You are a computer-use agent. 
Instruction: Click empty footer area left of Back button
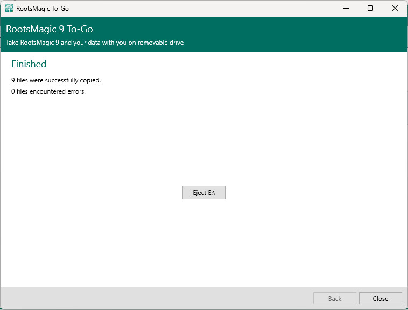coord(161,298)
